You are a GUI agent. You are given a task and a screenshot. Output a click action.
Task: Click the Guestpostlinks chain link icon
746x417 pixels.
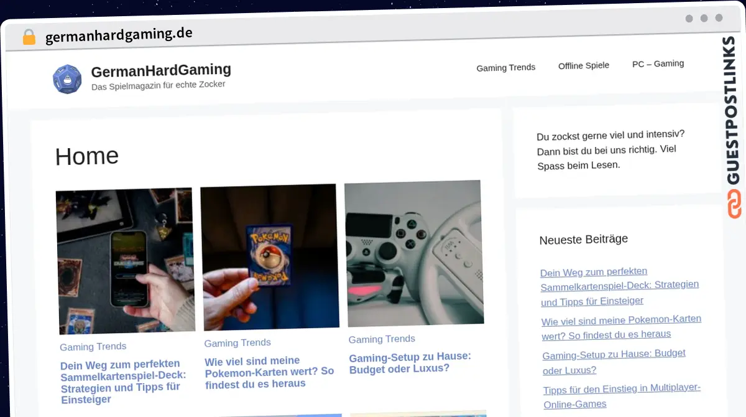pos(734,205)
